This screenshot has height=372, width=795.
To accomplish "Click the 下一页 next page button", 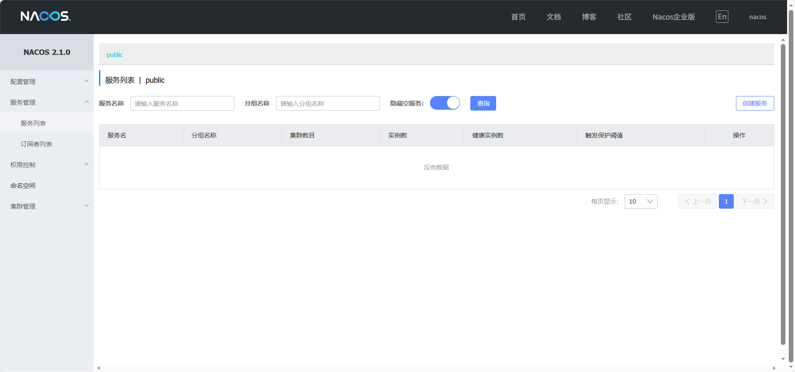I will point(755,202).
